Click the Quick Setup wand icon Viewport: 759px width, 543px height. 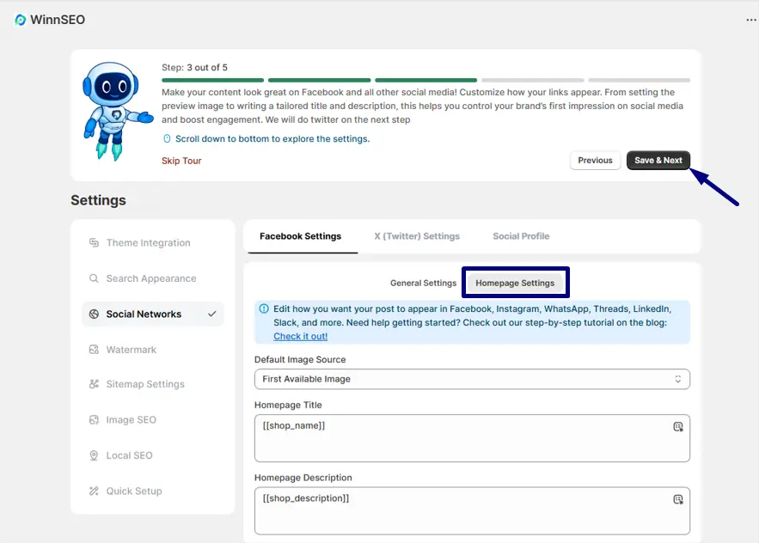click(x=94, y=491)
